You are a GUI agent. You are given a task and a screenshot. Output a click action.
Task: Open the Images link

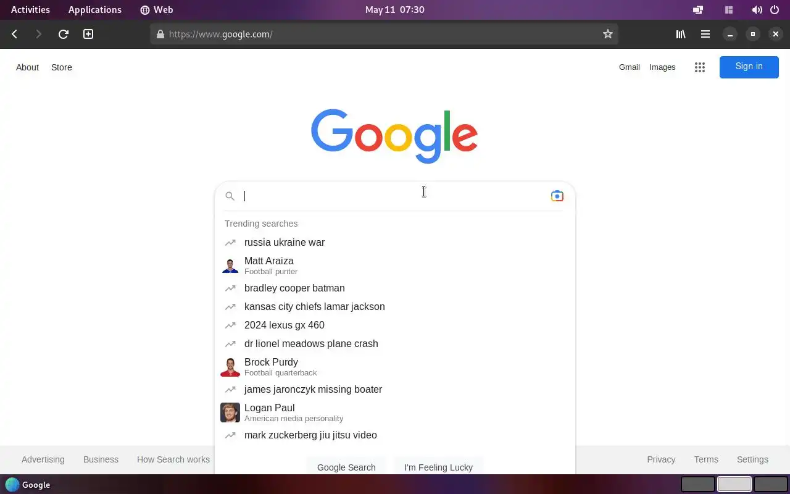pyautogui.click(x=662, y=67)
